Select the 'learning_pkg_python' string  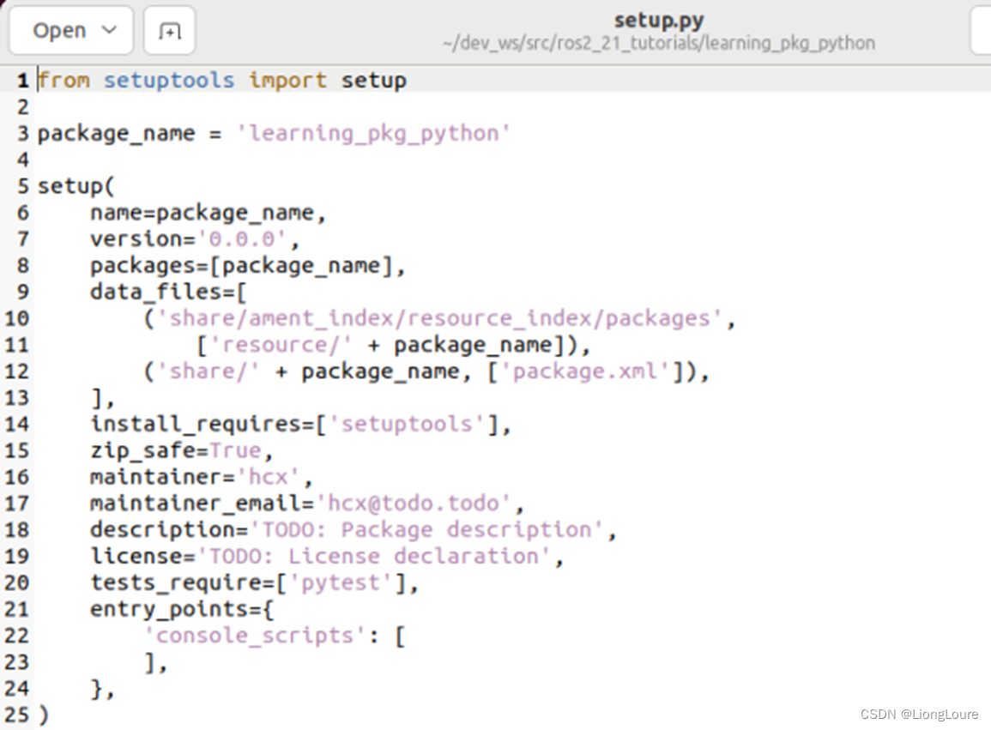coord(373,134)
